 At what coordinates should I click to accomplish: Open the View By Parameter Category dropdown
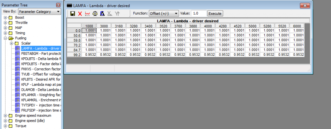pyautogui.click(x=39, y=12)
